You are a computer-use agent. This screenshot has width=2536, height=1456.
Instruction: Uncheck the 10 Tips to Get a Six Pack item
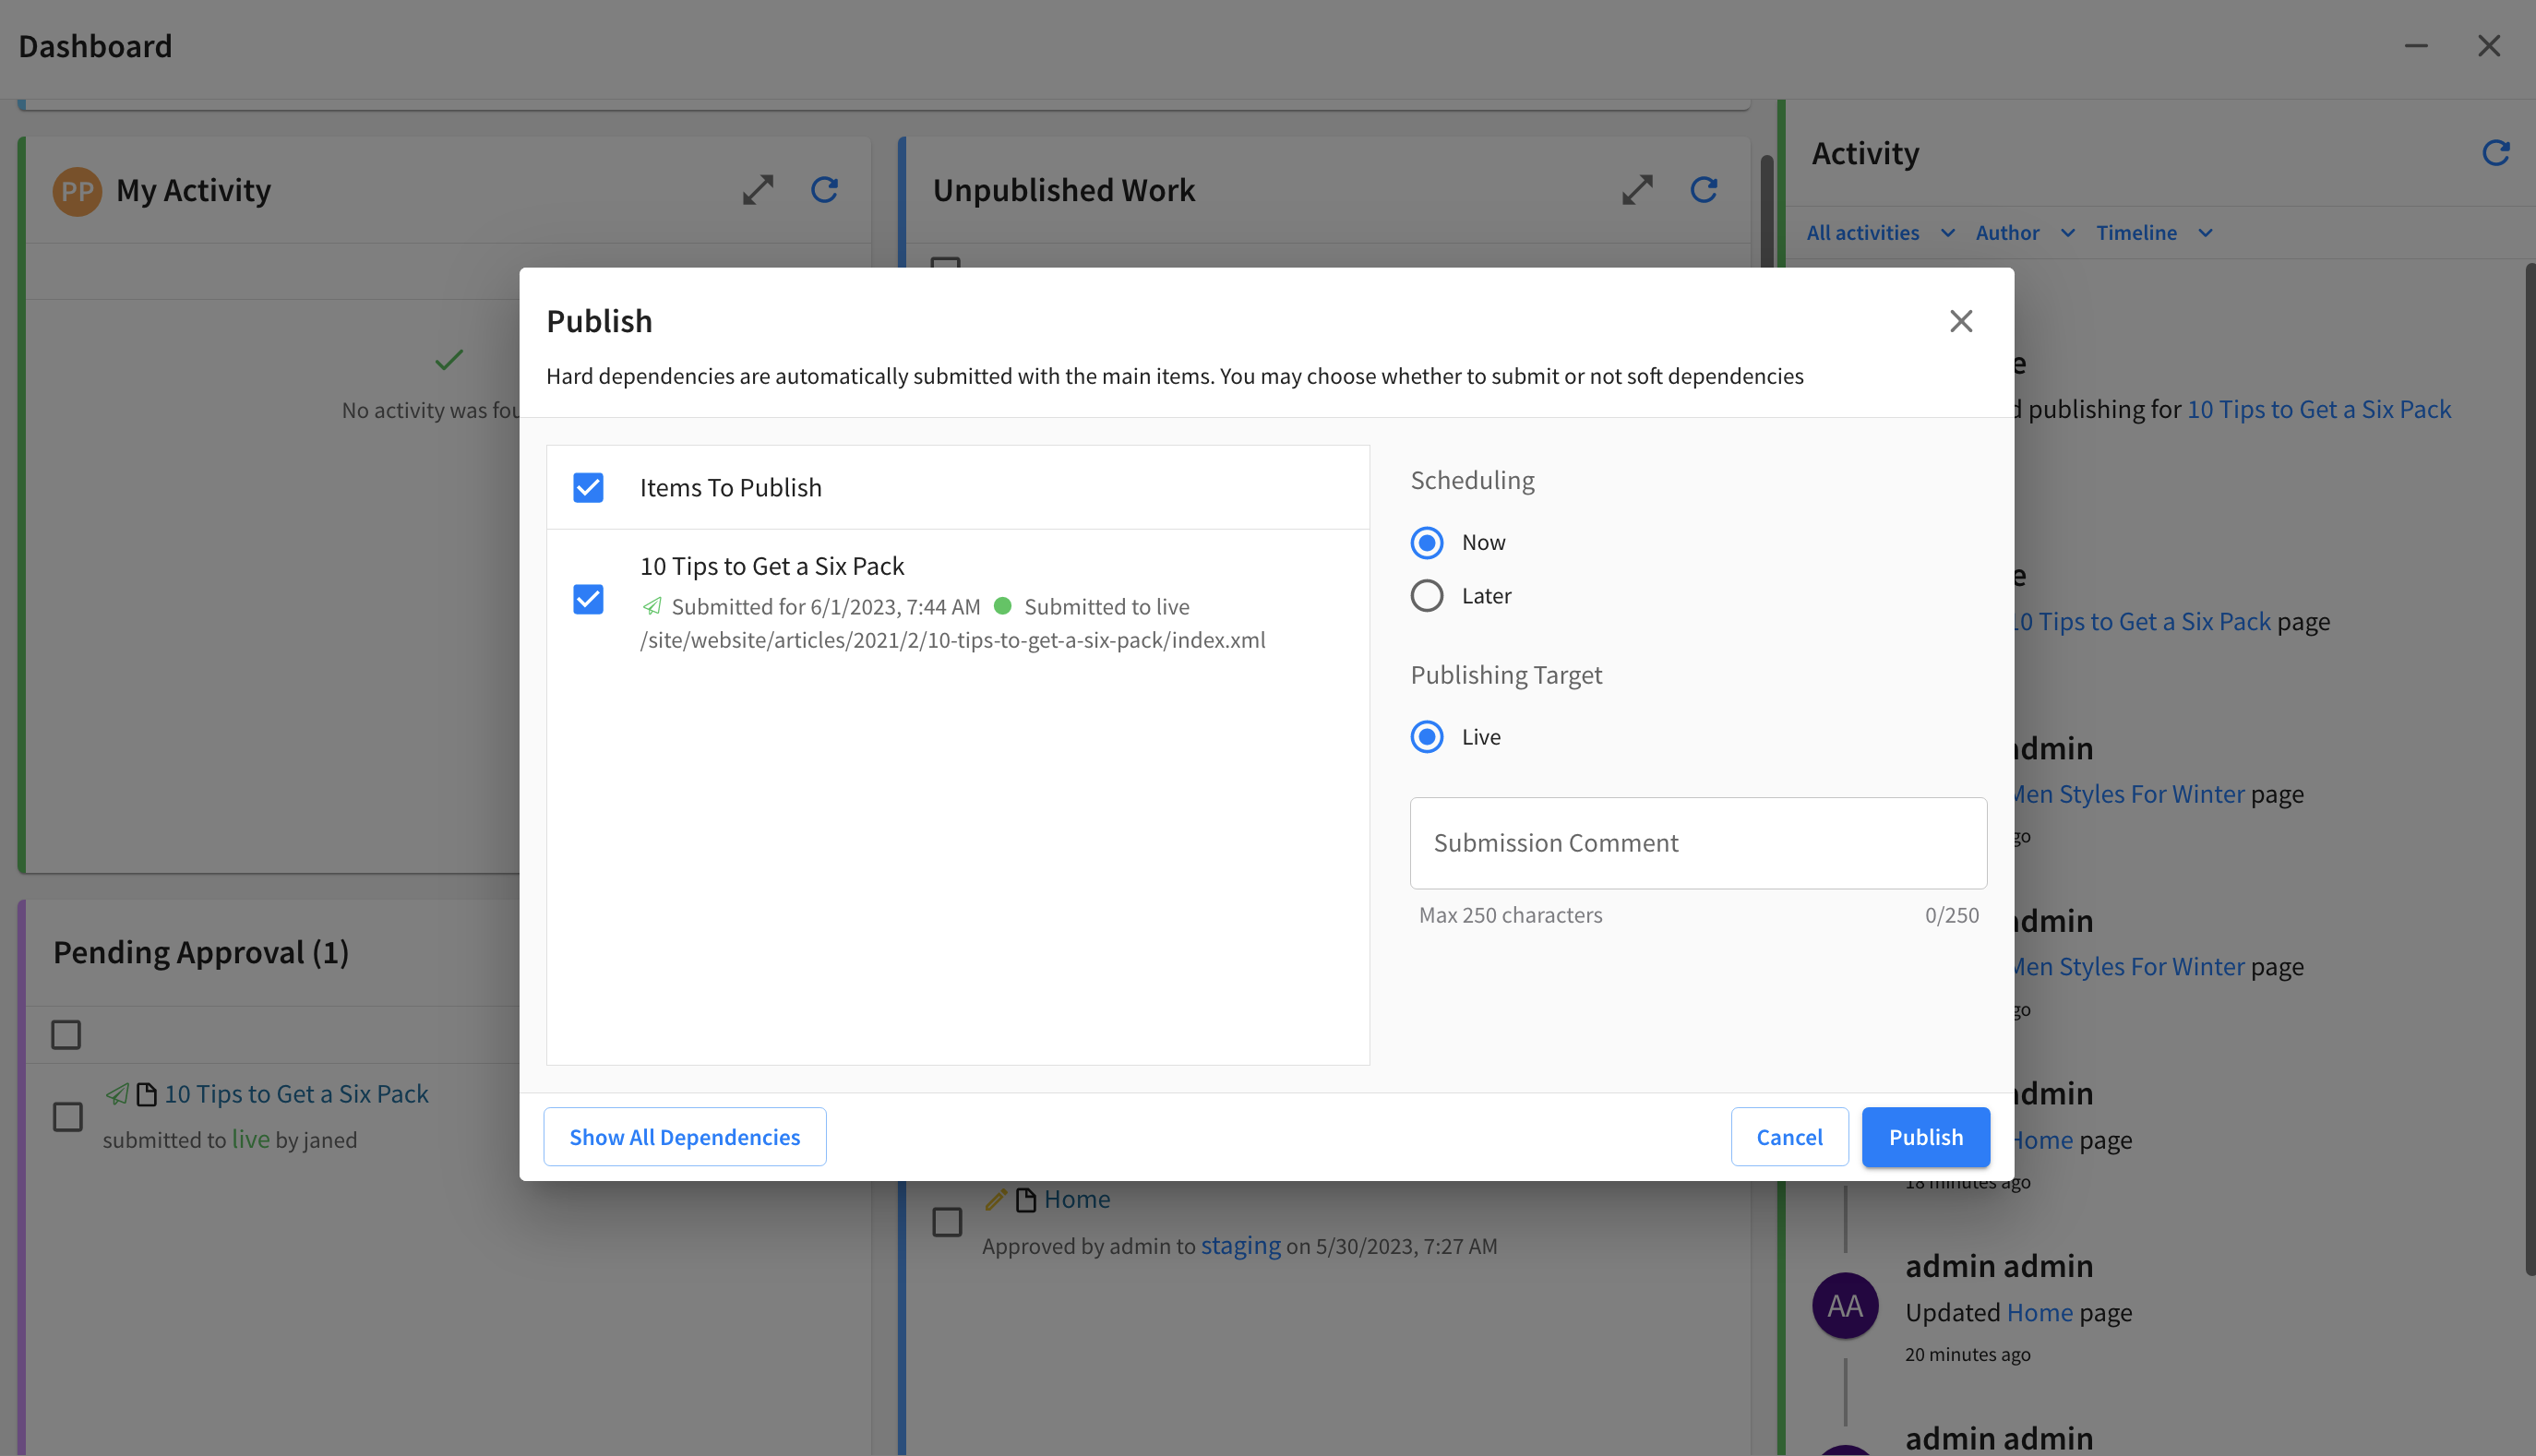pos(588,599)
